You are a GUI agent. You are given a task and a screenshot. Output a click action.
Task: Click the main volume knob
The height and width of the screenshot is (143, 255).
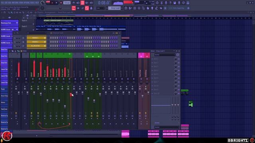tap(42, 3)
